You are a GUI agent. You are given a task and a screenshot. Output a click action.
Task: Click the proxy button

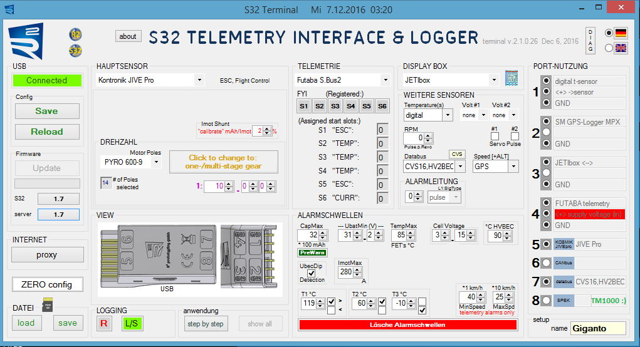pos(47,255)
